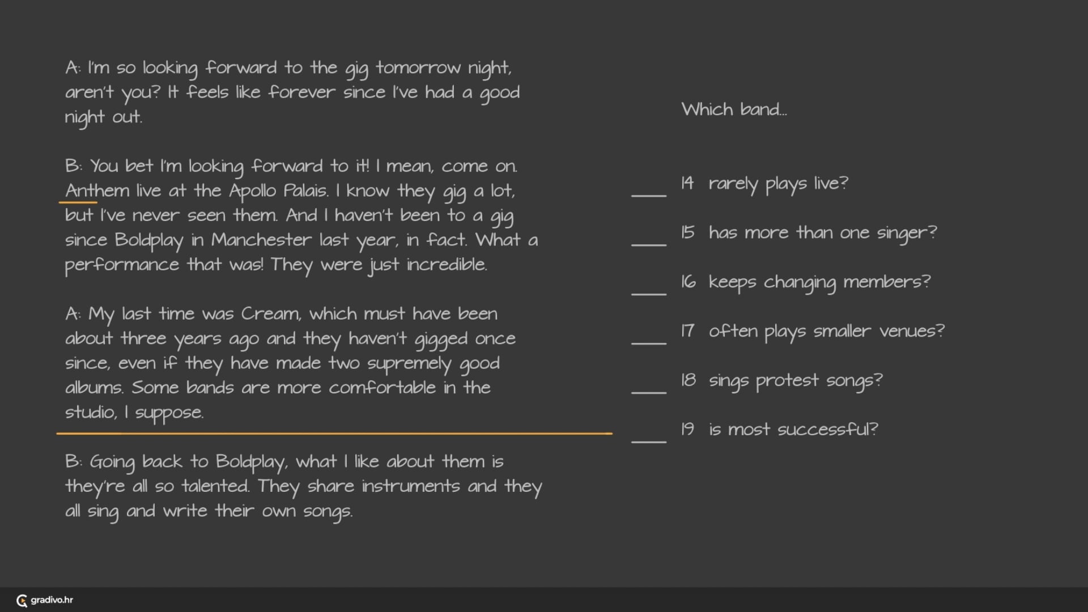Viewport: 1088px width, 612px height.
Task: Click the question text 'keeps changing members?'
Action: click(x=819, y=282)
